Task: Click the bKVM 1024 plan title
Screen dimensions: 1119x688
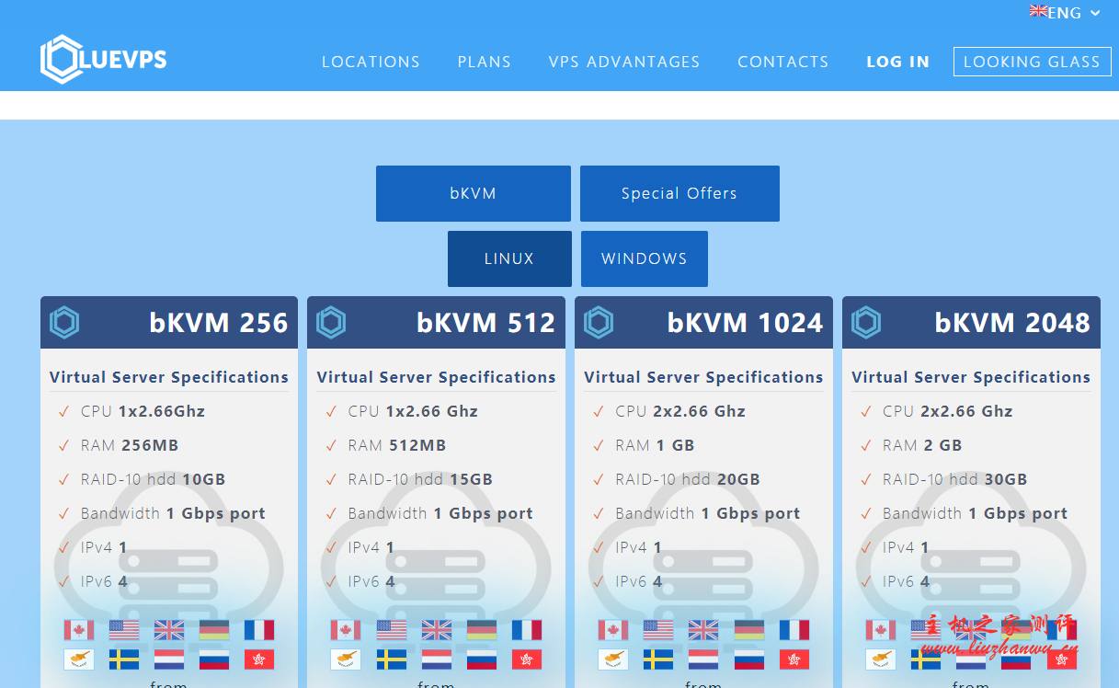Action: pyautogui.click(x=745, y=323)
